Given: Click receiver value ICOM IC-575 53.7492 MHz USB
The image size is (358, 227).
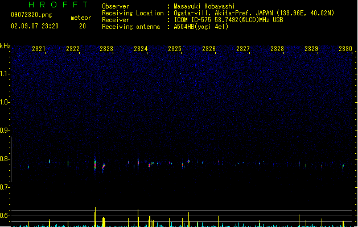Looking at the screenshot, I should (x=229, y=20).
